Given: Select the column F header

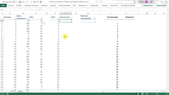Looking at the screenshot, I should click(x=65, y=13).
